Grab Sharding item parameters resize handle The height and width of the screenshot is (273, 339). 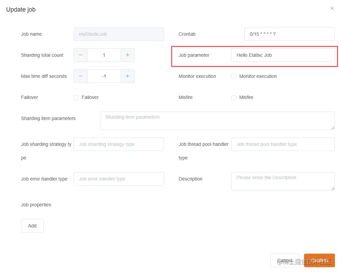click(333, 128)
